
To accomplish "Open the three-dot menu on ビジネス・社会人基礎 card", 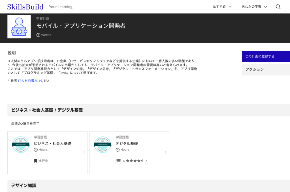I will [x=84, y=153].
